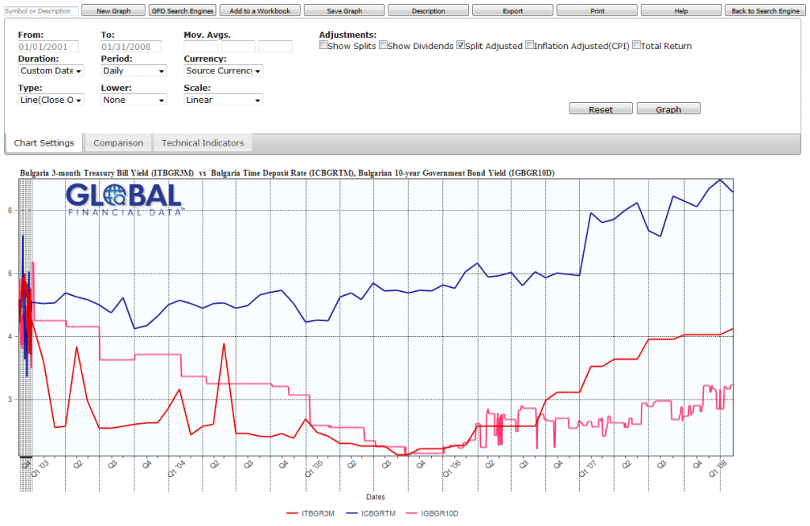Add this chart to a Workbook
The width and height of the screenshot is (810, 526).
pyautogui.click(x=261, y=10)
